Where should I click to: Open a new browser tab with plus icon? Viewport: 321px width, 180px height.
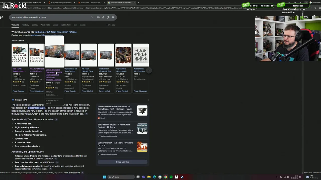point(138,2)
